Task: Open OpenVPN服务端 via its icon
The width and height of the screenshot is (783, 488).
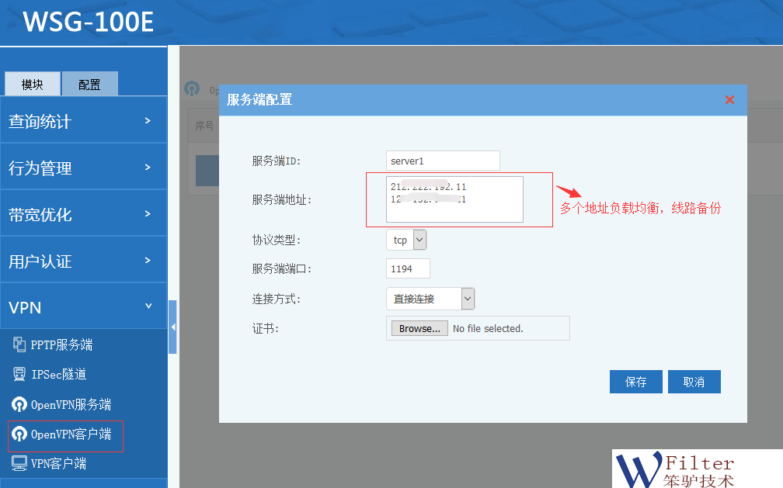Action: point(19,404)
